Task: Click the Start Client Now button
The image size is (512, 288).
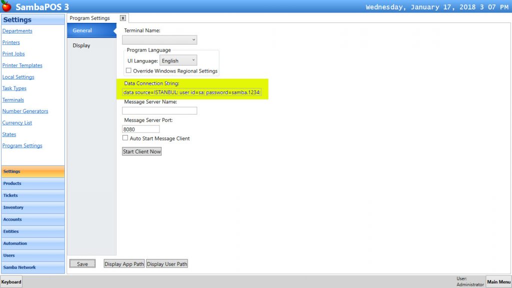Action: click(141, 151)
